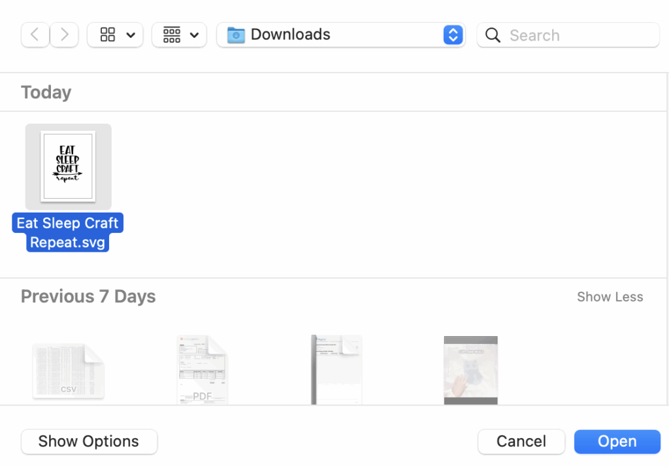Click the Downloads folder icon
Viewport: 669px width, 467px height.
[236, 35]
